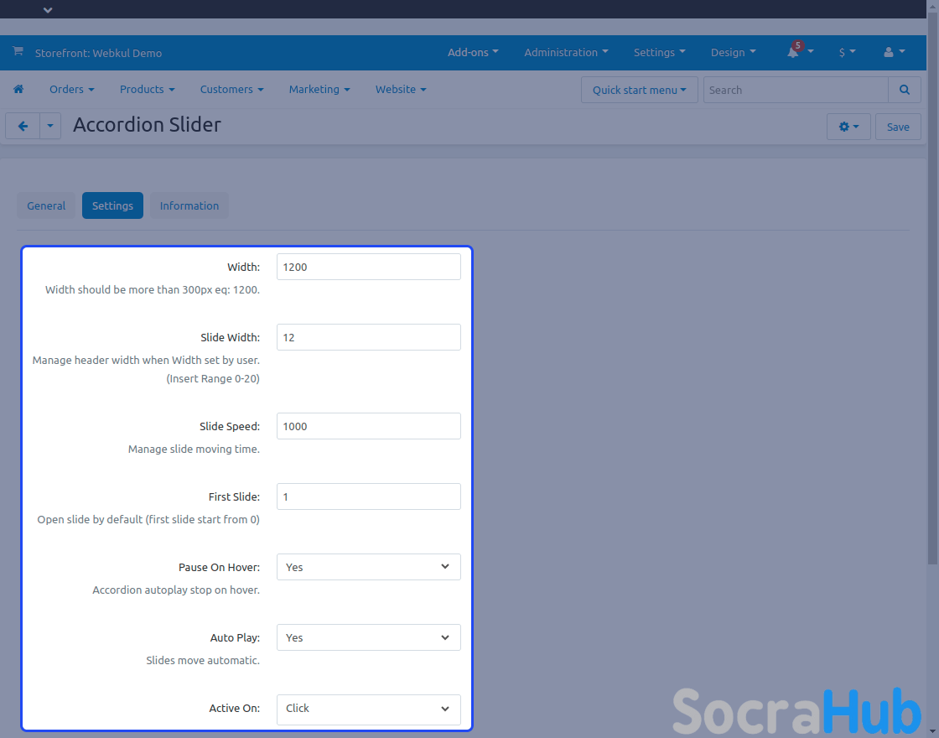Click the Storefront: Webkul Demo link
Viewport: 939px width, 738px height.
98,53
